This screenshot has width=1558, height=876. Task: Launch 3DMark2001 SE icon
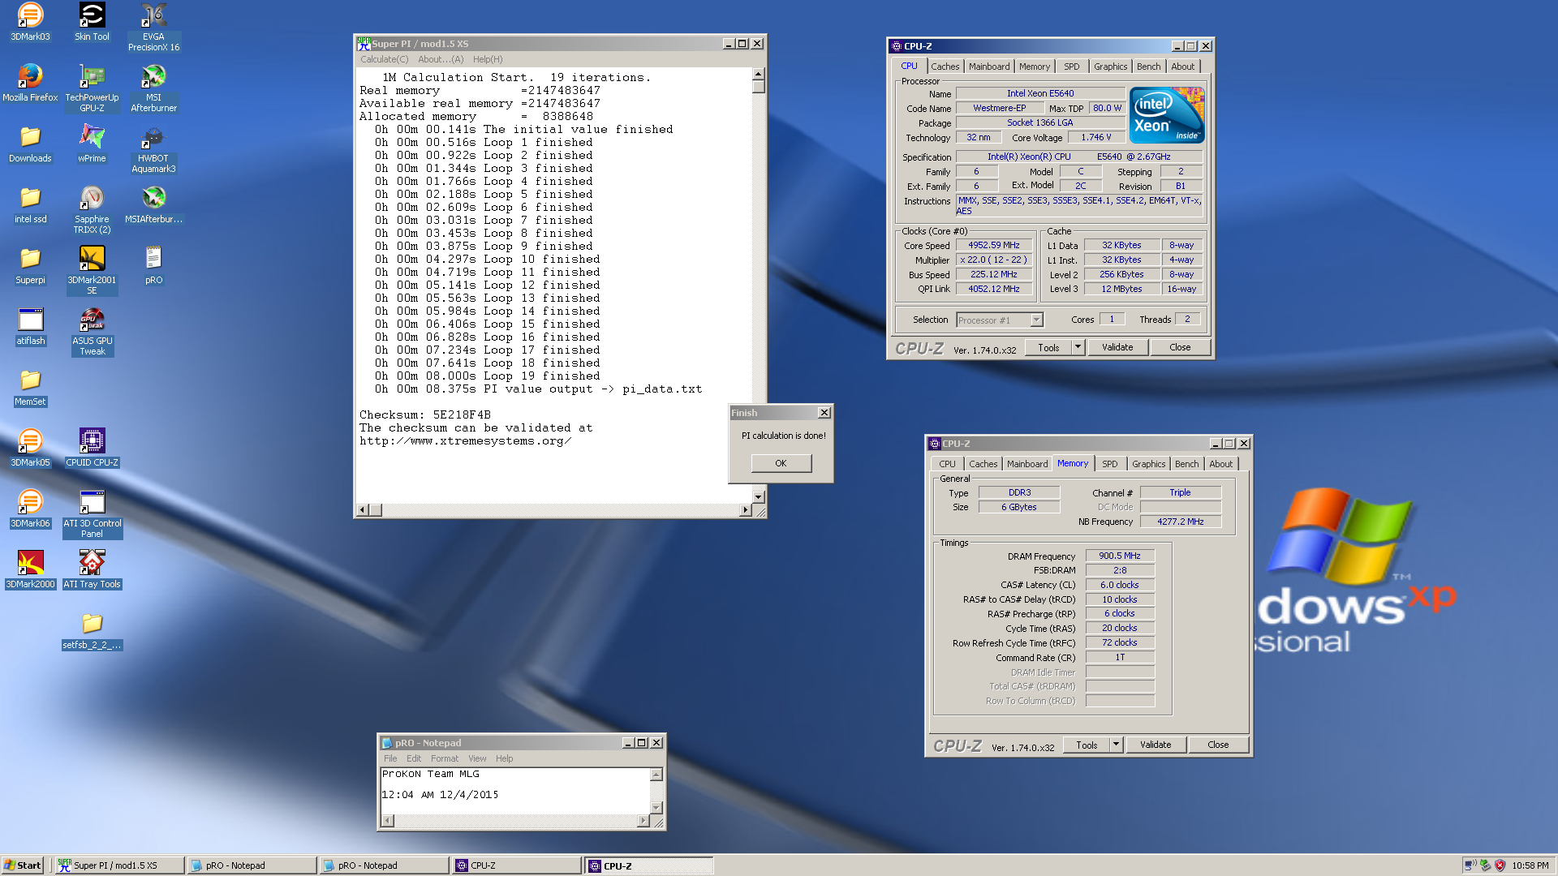[92, 270]
